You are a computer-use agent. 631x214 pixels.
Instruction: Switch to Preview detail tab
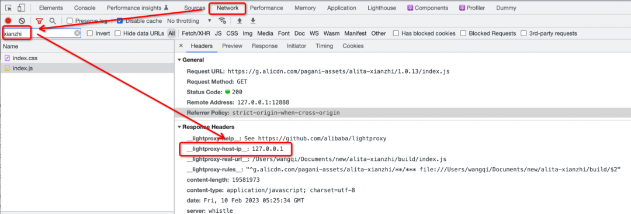[x=232, y=46]
